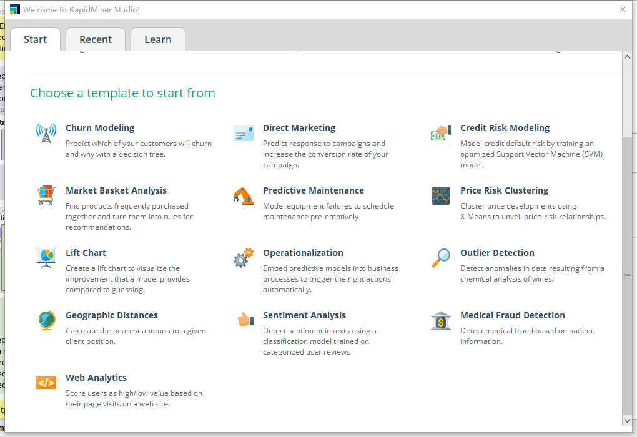Click 'Predict which of your customers will churn' description
This screenshot has height=437, width=637.
(139, 144)
